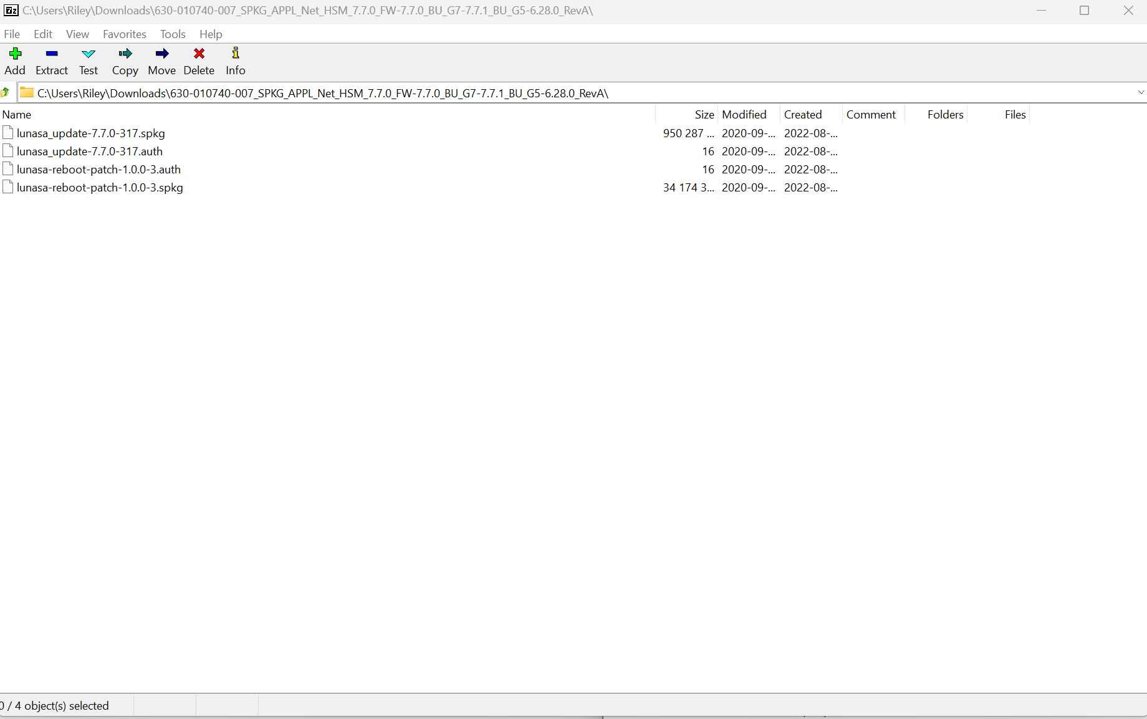Viewport: 1147px width, 719px height.
Task: Click the blue Extract minus icon
Action: point(52,54)
